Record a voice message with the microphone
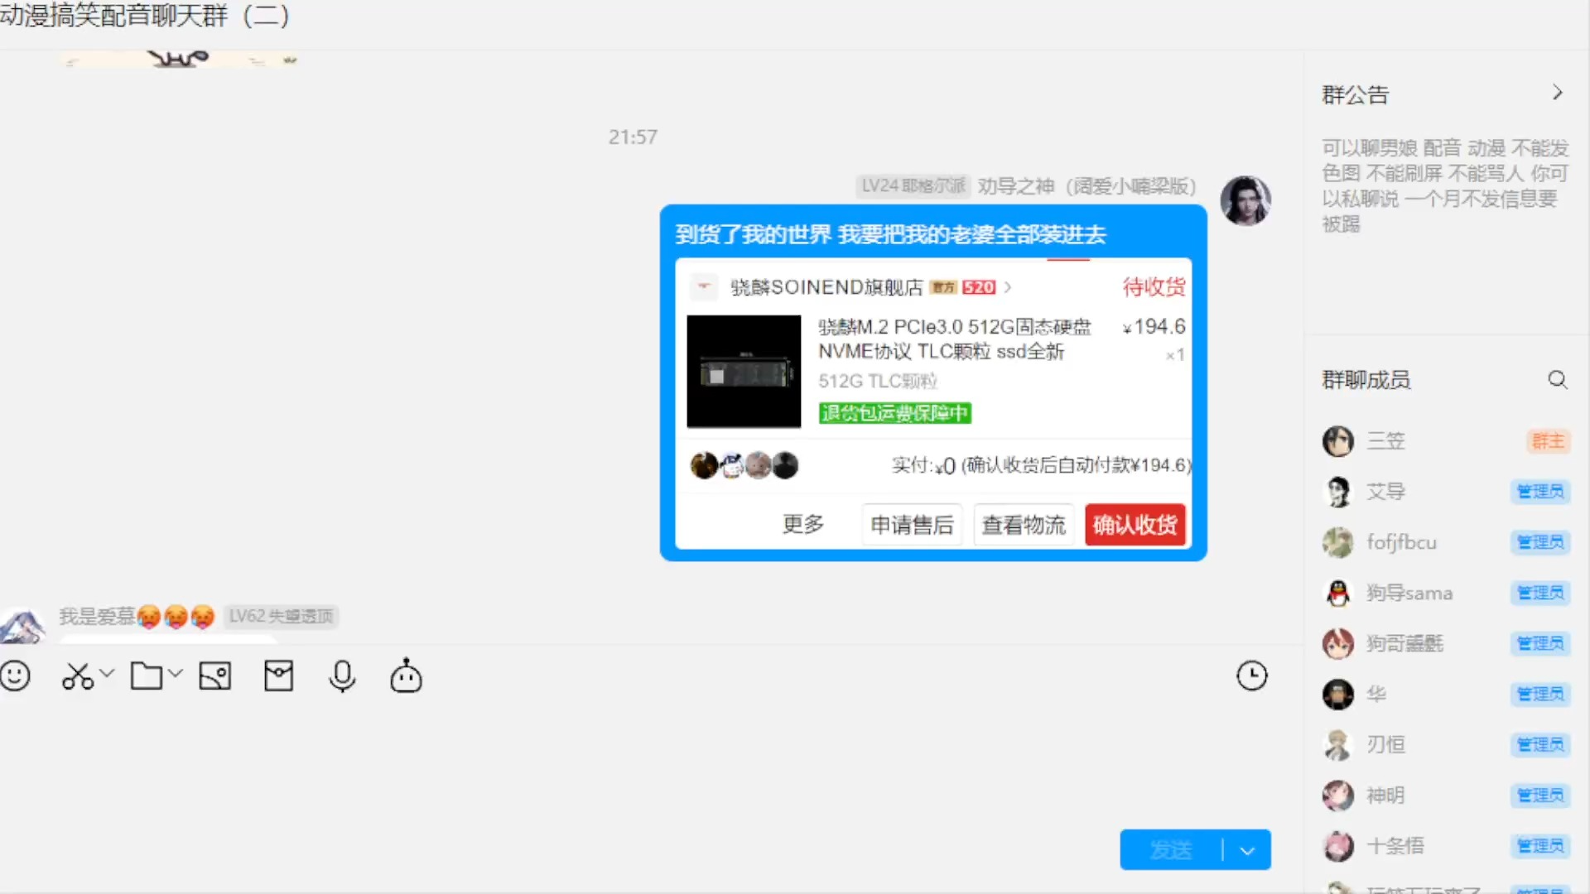1590x894 pixels. pyautogui.click(x=342, y=675)
